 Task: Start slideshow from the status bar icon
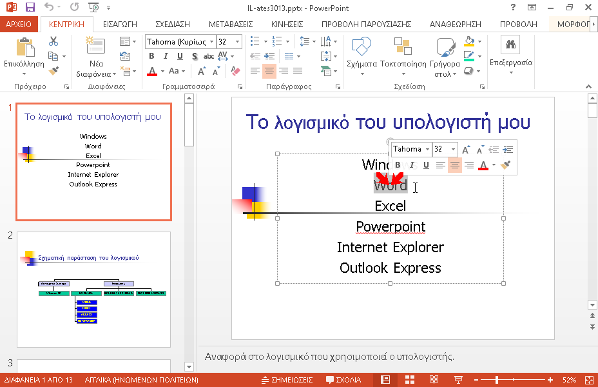tap(458, 380)
